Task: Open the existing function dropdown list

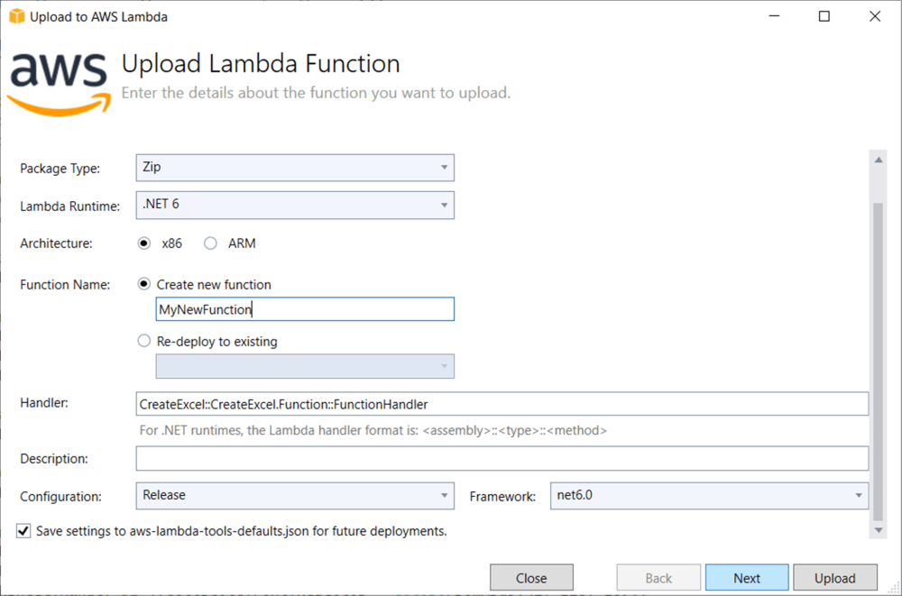Action: coord(305,366)
